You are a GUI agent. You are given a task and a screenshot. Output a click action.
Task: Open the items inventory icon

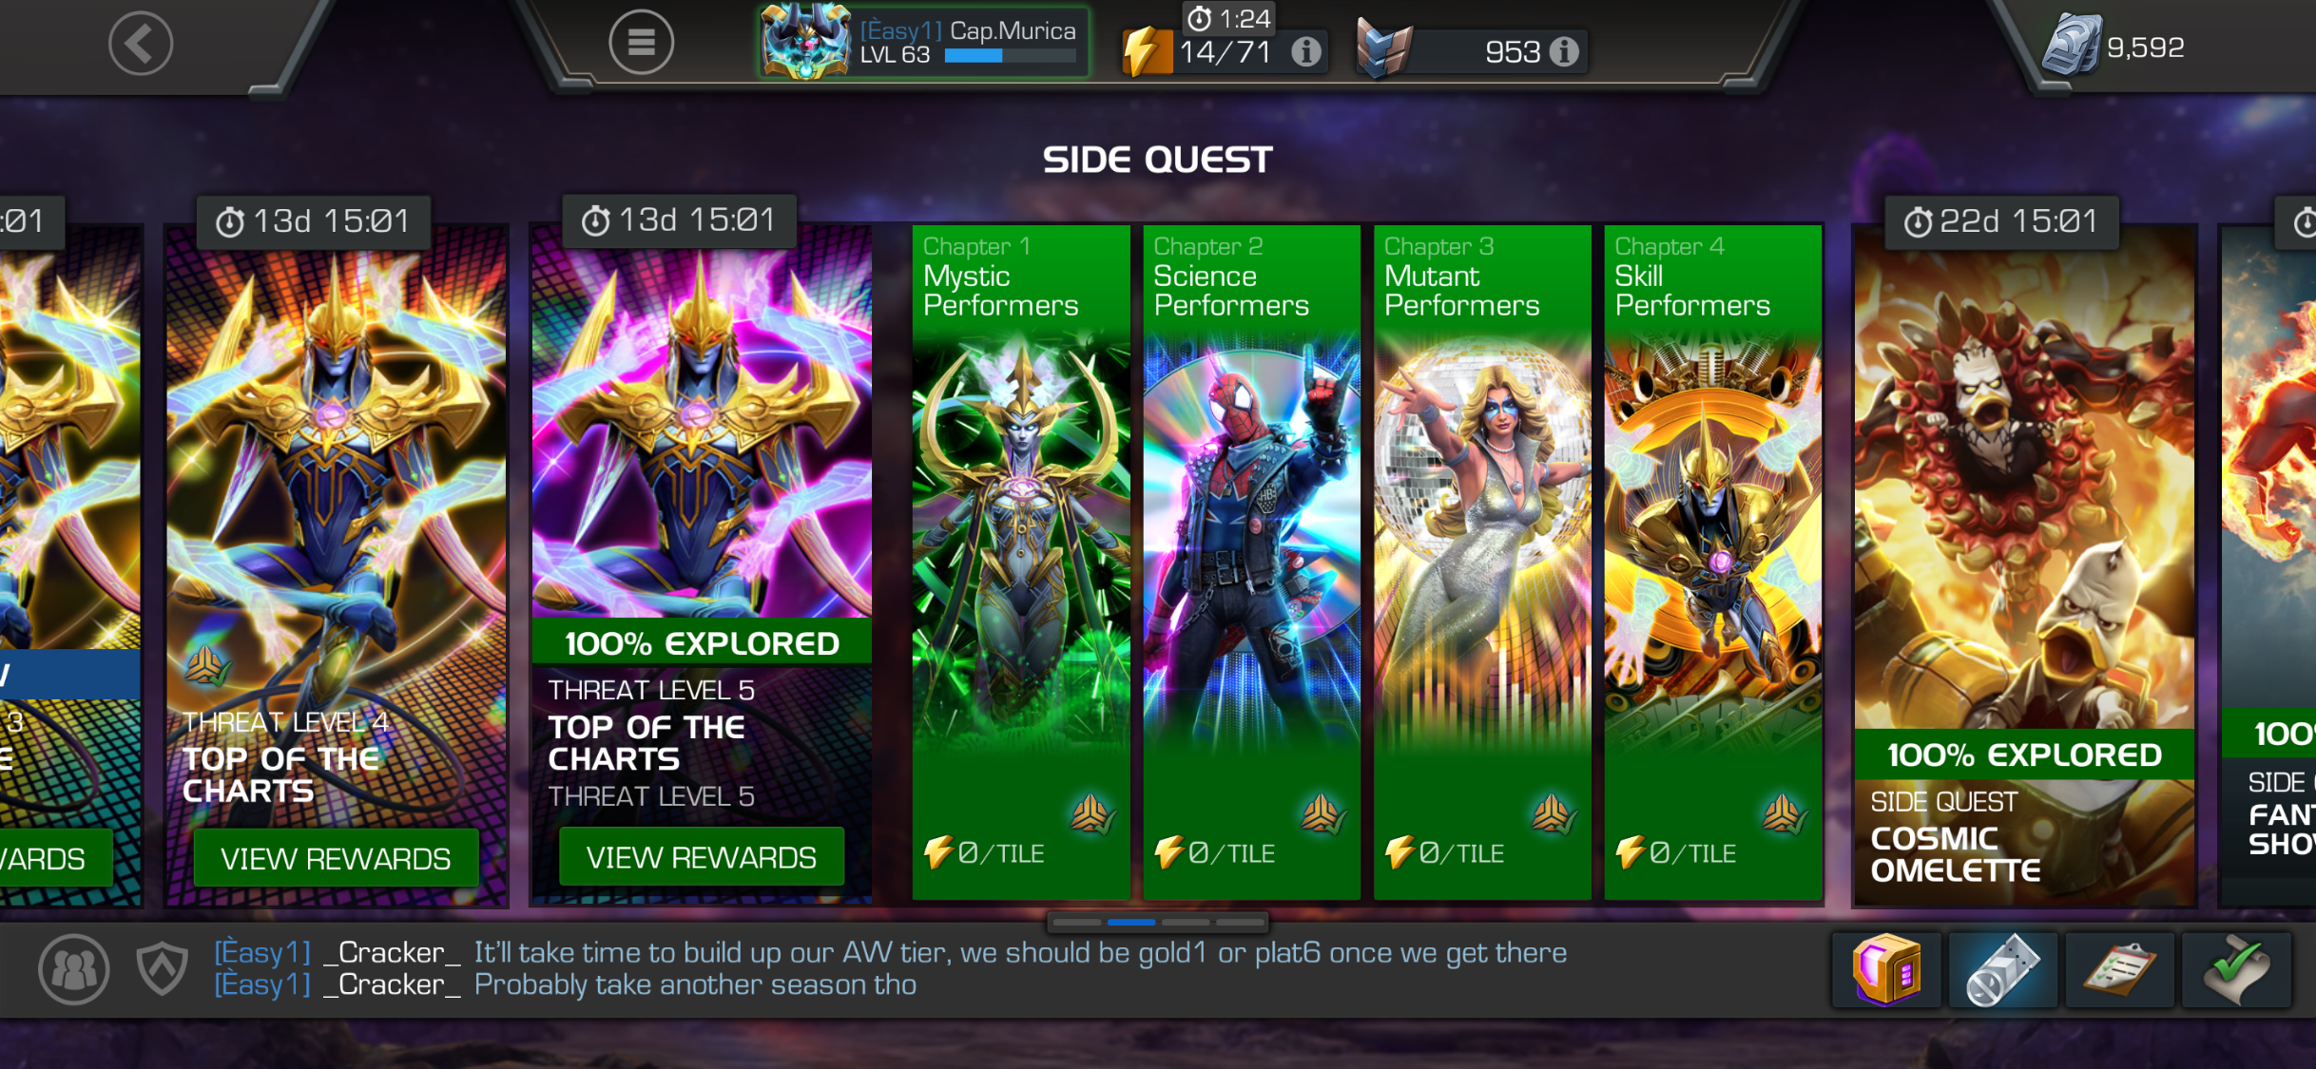pos(2003,970)
